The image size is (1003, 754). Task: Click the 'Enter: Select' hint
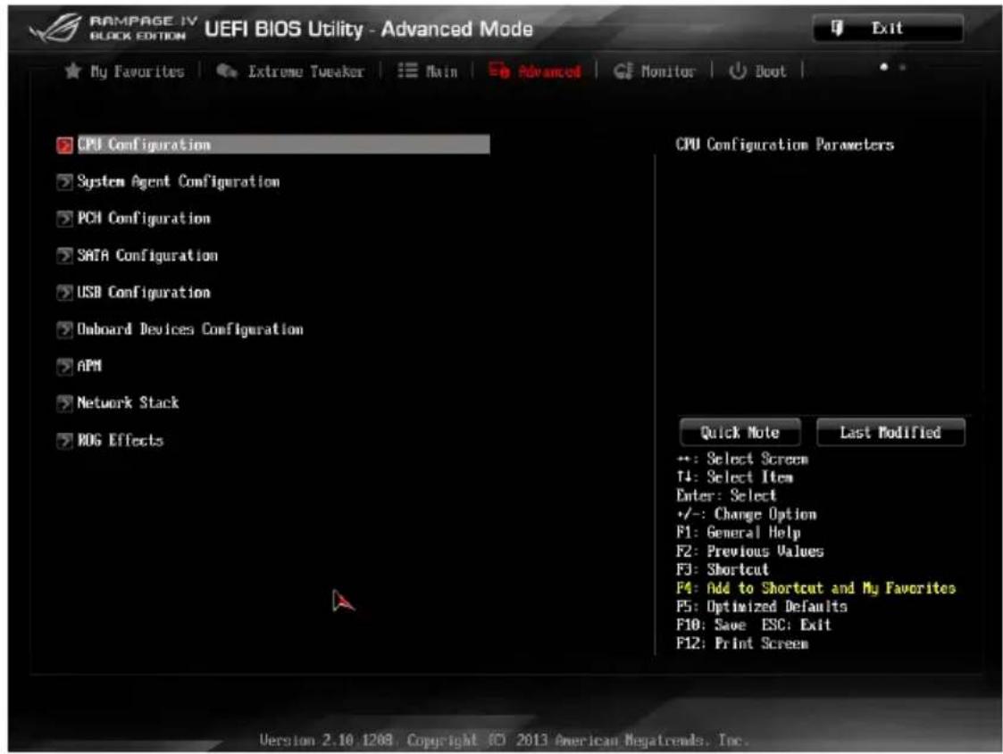pyautogui.click(x=726, y=495)
